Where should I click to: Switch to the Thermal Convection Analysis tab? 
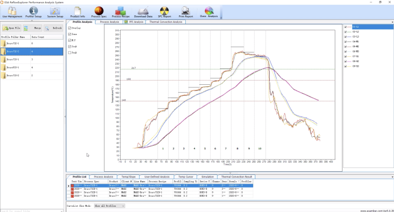pos(166,22)
